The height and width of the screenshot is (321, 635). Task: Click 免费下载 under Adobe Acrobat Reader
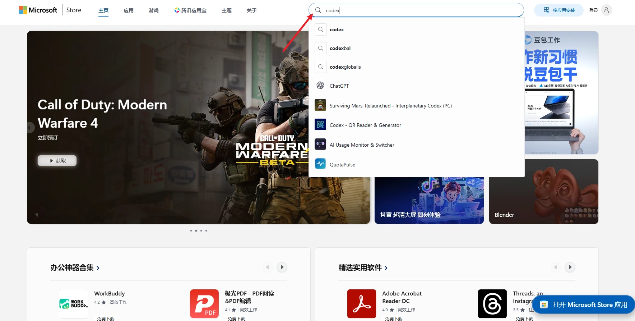point(394,318)
